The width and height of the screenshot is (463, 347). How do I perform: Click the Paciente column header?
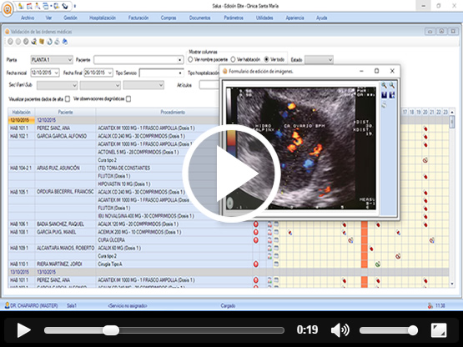click(x=65, y=113)
